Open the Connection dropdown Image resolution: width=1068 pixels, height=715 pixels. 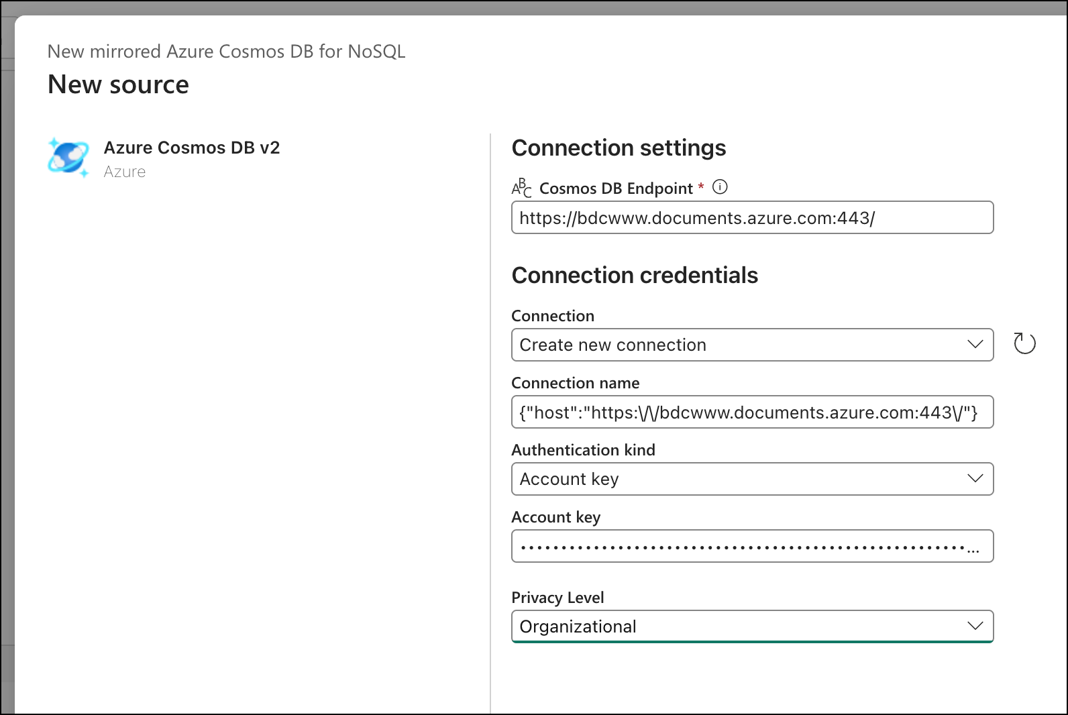[752, 345]
